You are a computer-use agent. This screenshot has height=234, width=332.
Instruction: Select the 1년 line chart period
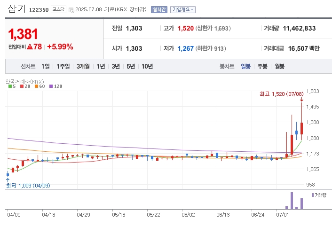coord(101,66)
